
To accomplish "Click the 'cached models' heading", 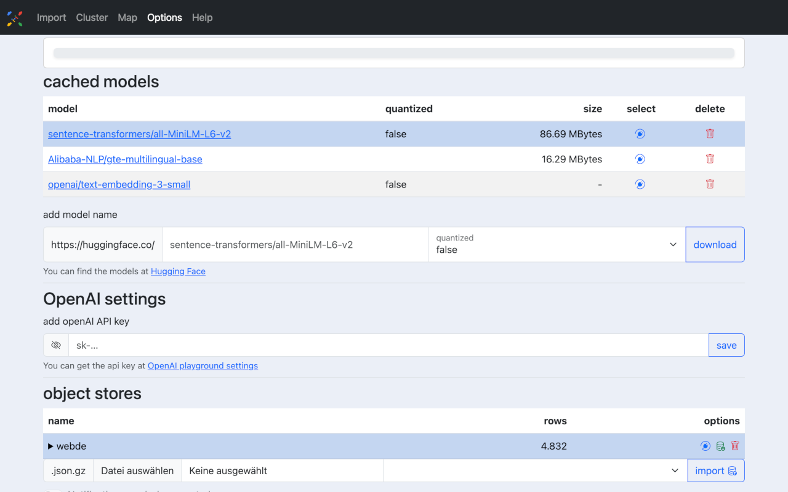I will coord(101,81).
